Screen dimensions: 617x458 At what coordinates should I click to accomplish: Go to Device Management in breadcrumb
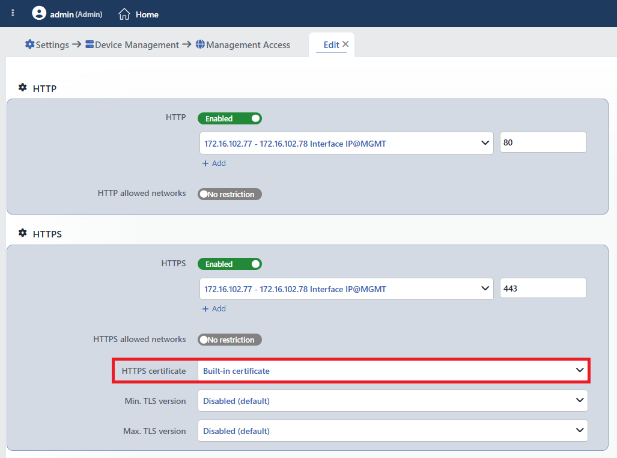tap(137, 45)
